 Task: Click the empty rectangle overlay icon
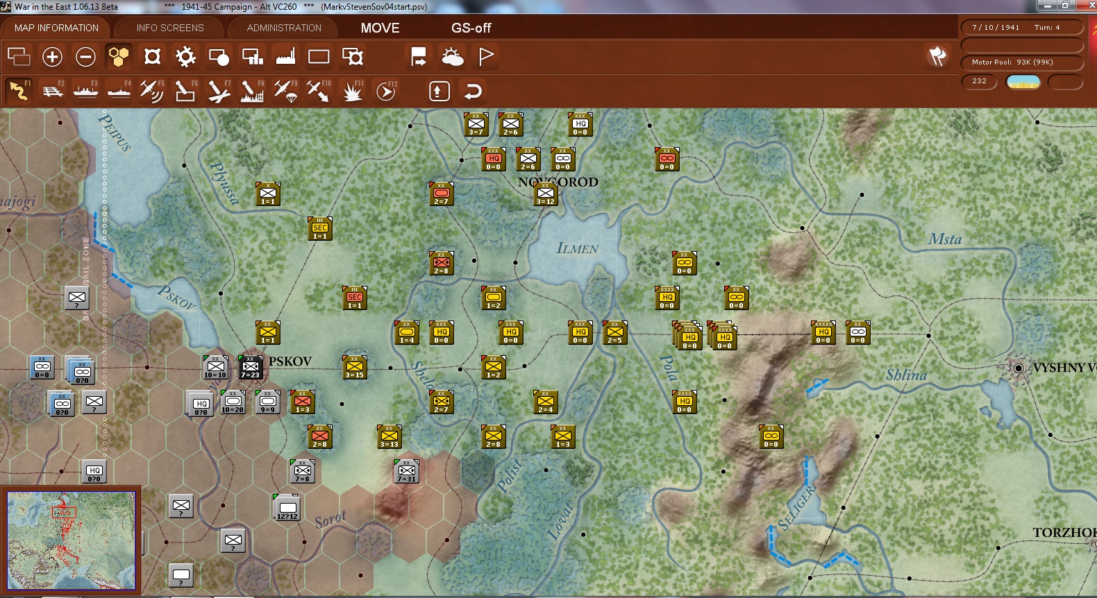coord(319,56)
